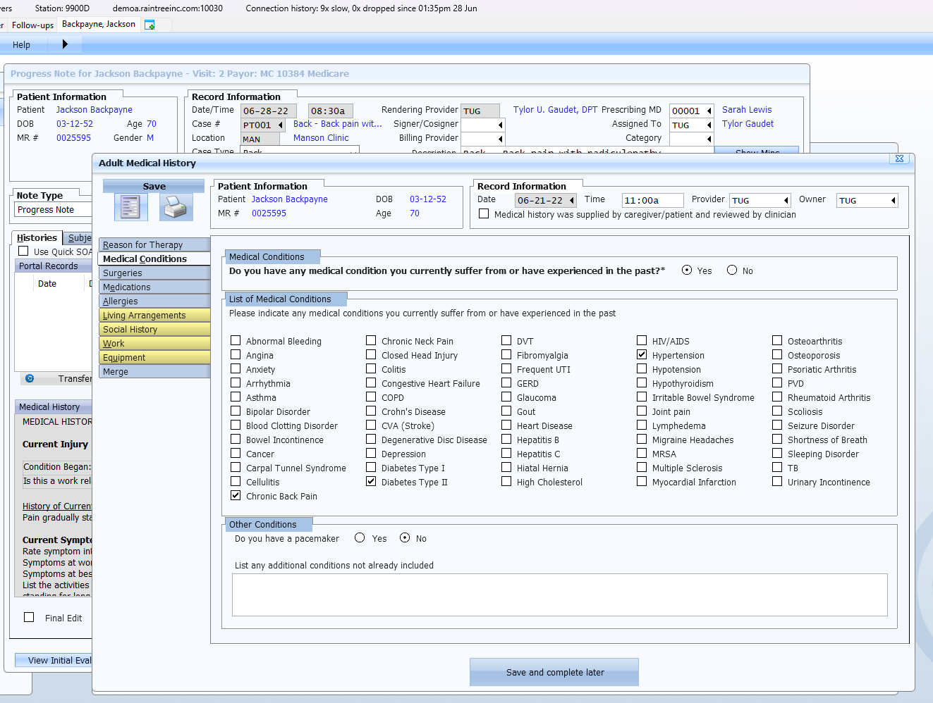Click the Back pain case link

tap(338, 124)
